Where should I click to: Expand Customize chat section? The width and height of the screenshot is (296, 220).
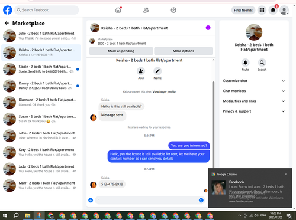(254, 81)
